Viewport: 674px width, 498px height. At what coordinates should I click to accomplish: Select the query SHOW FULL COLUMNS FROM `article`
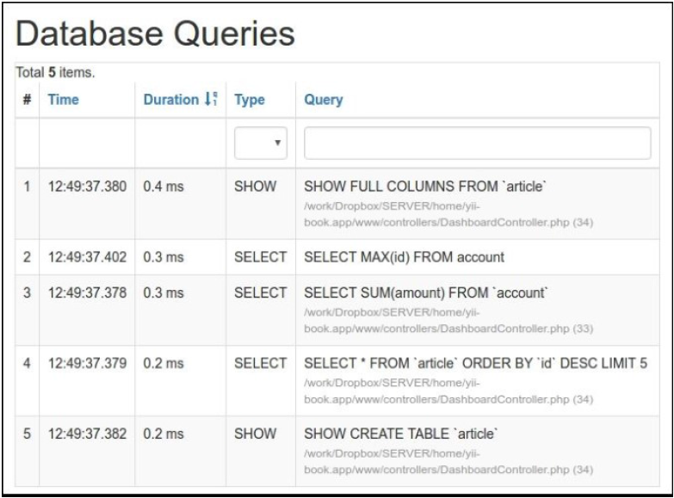tap(424, 187)
